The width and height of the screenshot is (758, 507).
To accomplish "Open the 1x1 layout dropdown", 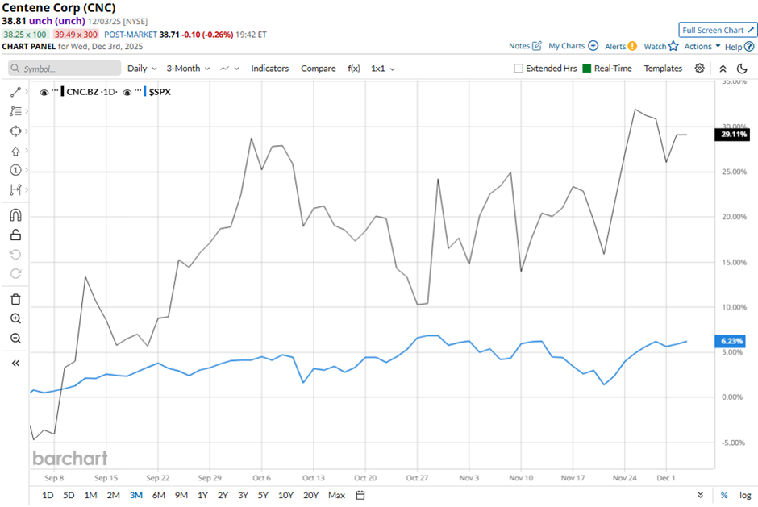I will click(x=383, y=69).
